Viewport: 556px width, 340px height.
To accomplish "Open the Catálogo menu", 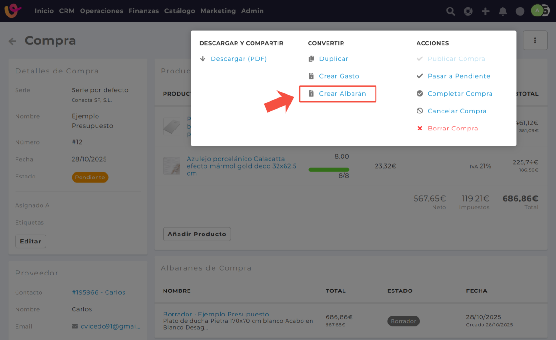I will 180,11.
